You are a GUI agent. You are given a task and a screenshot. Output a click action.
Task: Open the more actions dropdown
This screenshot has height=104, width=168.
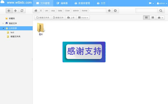tap(83, 18)
